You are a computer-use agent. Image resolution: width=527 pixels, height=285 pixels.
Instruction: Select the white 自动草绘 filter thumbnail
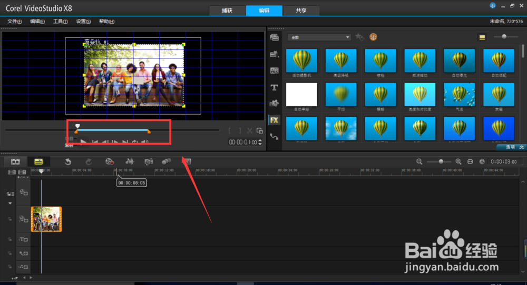tap(301, 95)
